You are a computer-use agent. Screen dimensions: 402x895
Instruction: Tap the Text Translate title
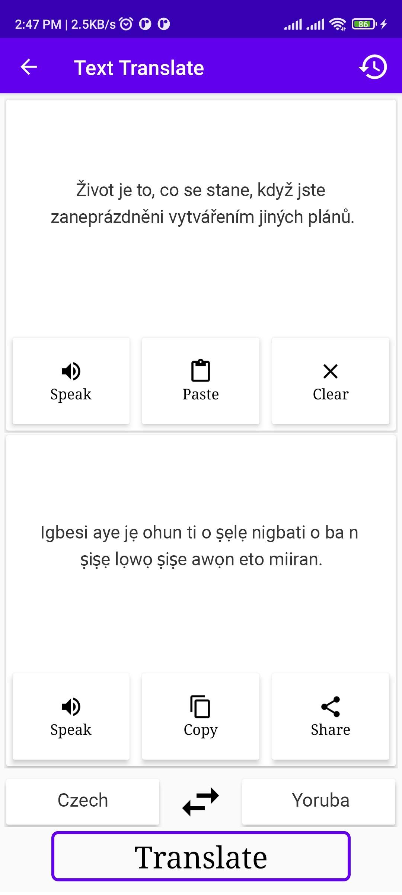point(139,68)
